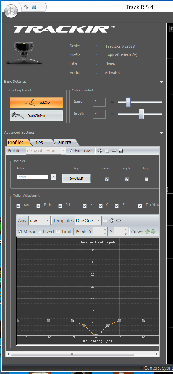This screenshot has height=374, width=173.
Task: Enable the Invert checkbox
Action: [39, 232]
